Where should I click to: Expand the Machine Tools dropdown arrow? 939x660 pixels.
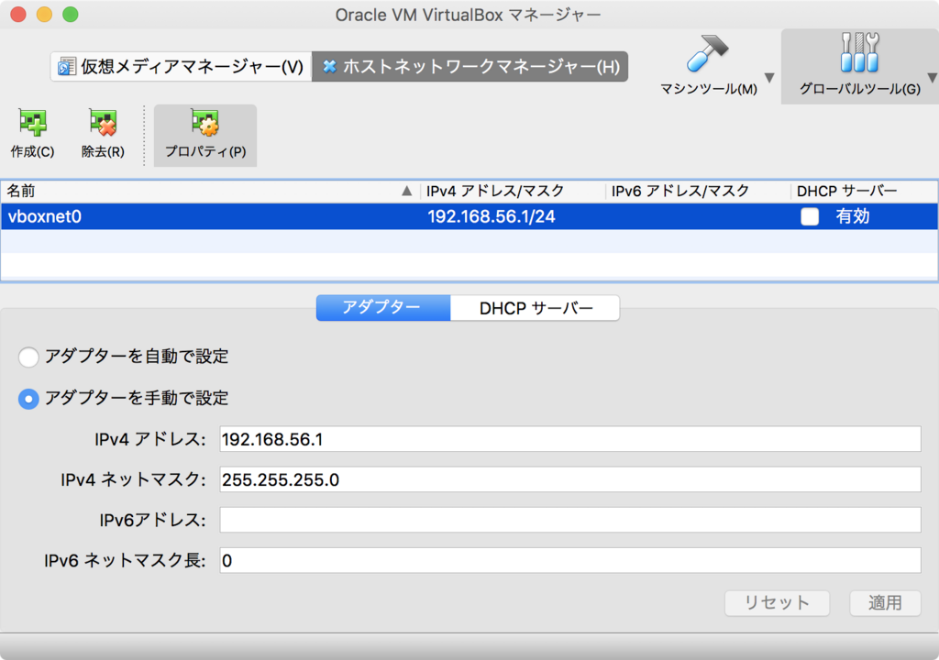(x=770, y=77)
